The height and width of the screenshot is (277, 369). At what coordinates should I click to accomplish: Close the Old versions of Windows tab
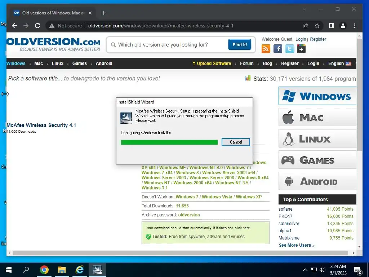point(90,13)
